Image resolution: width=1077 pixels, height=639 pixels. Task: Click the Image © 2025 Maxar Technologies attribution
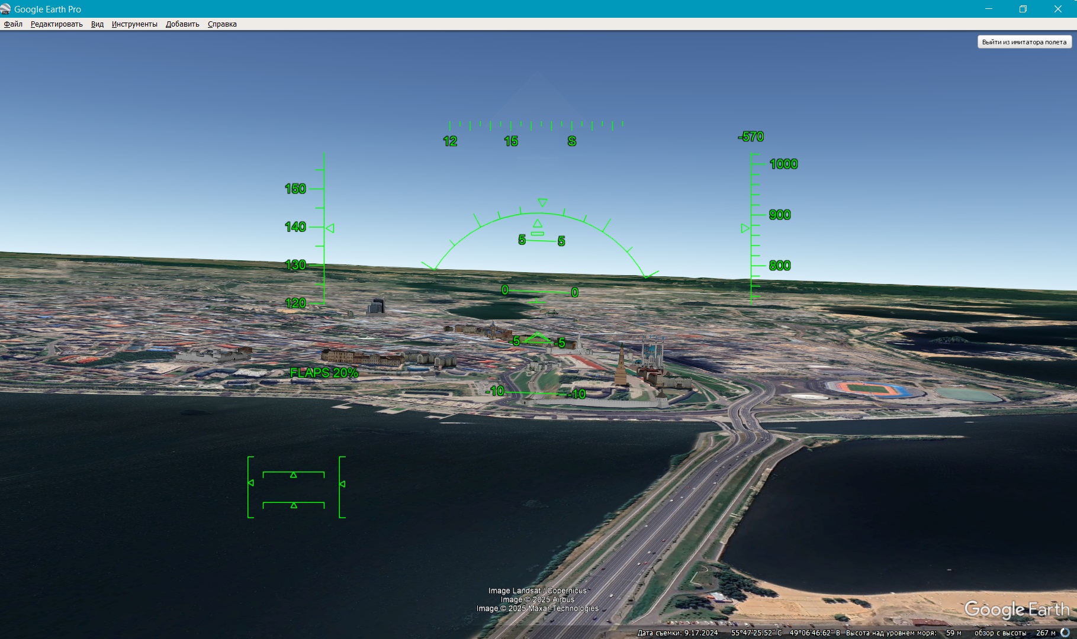point(537,608)
